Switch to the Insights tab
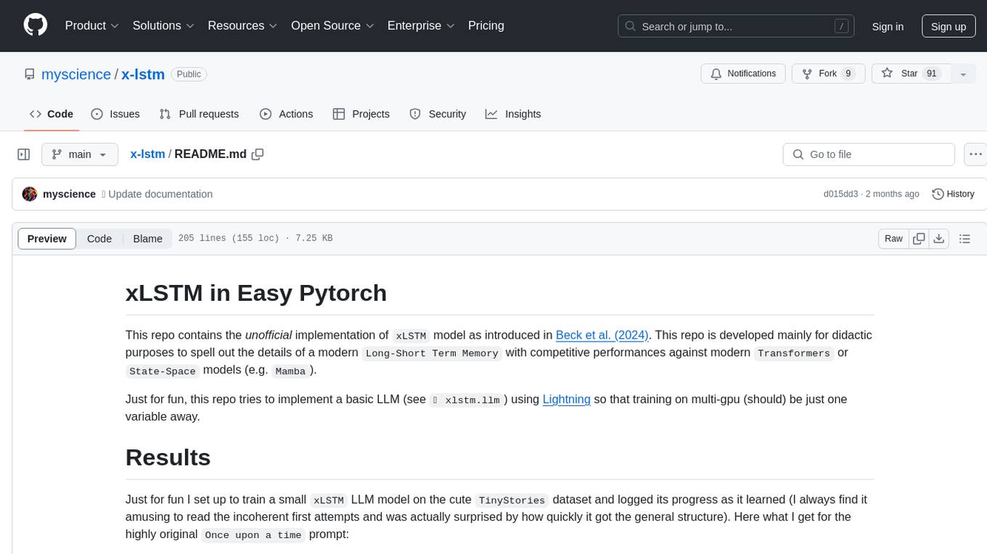The width and height of the screenshot is (987, 554). coord(513,114)
